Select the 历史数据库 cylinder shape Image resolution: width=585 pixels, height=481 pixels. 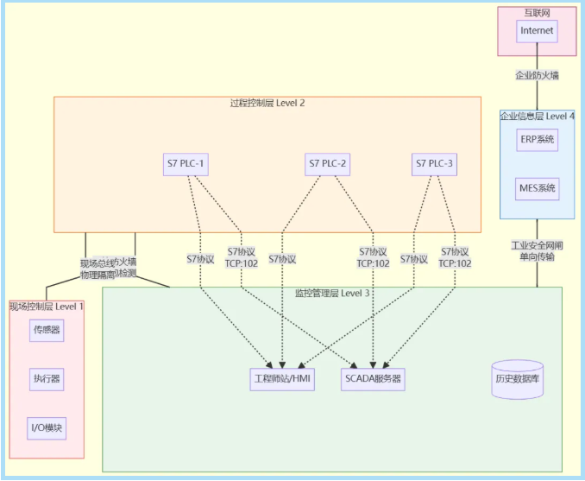click(518, 379)
